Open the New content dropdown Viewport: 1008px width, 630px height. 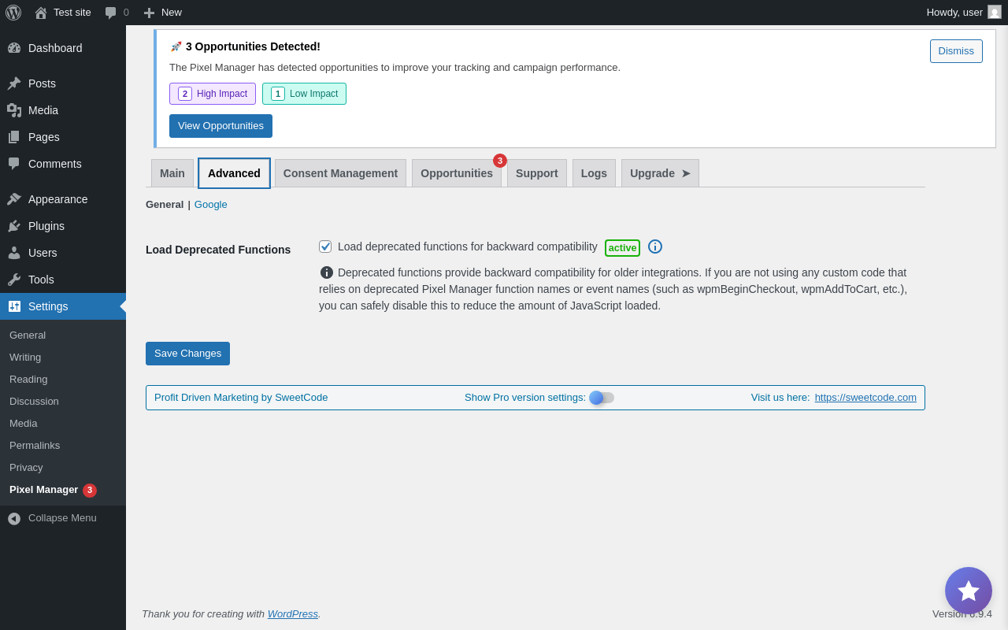pos(163,13)
